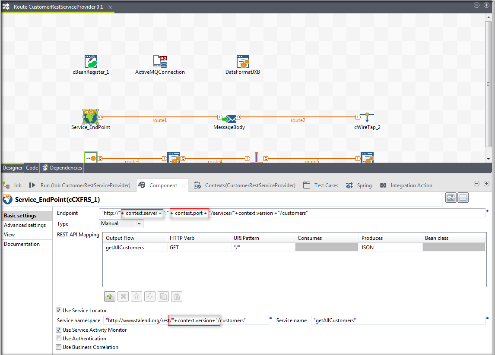Click the cWireTap_2 component icon
495x355 pixels.
367,117
